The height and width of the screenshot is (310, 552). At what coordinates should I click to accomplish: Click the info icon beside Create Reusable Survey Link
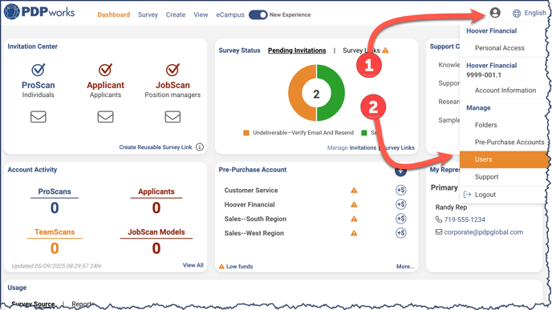pyautogui.click(x=200, y=147)
